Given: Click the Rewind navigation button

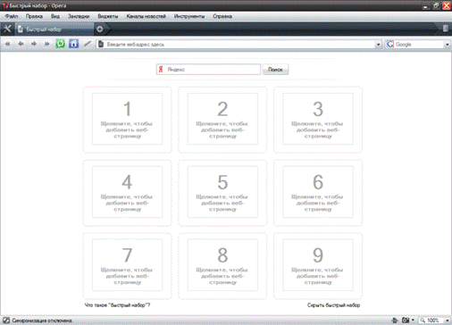Looking at the screenshot, I should pos(8,44).
